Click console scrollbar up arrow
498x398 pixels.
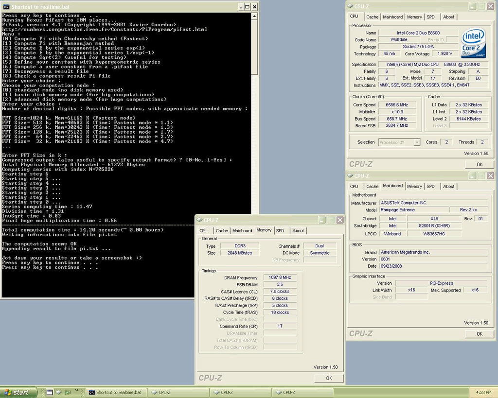pyautogui.click(x=254, y=17)
